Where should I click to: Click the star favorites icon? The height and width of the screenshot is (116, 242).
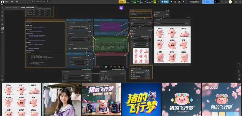click(x=171, y=2)
